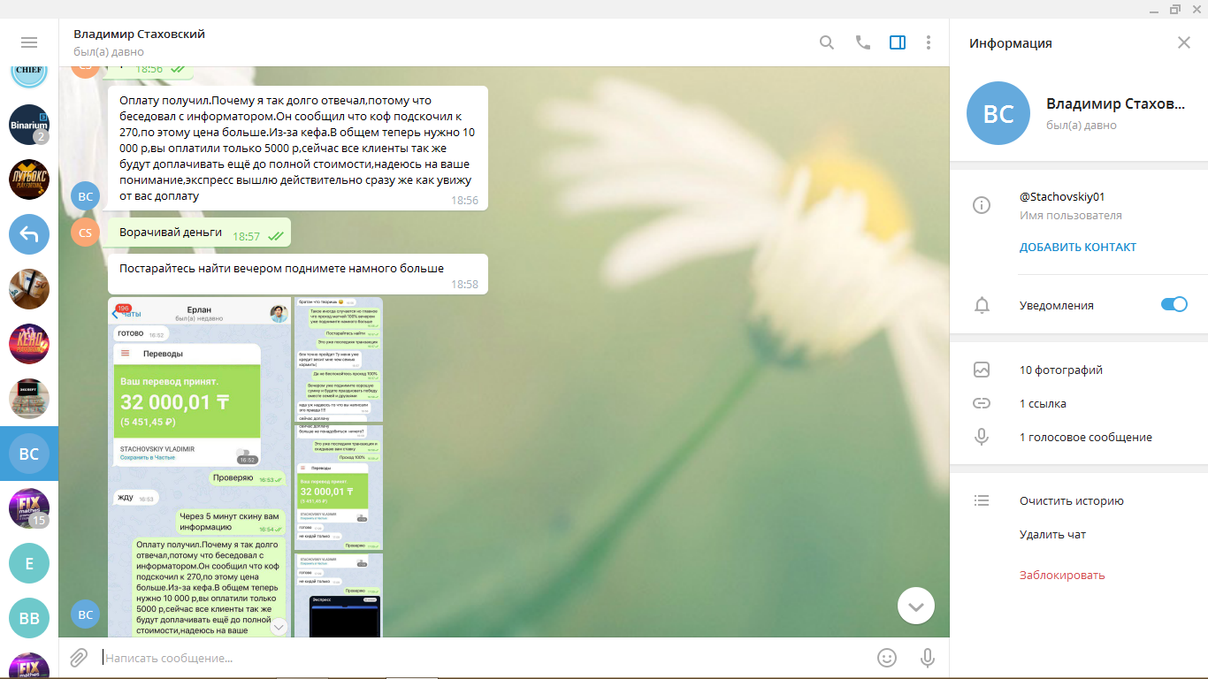Click the microphone icon beside голосовое сообщение
The width and height of the screenshot is (1208, 679).
pos(982,438)
